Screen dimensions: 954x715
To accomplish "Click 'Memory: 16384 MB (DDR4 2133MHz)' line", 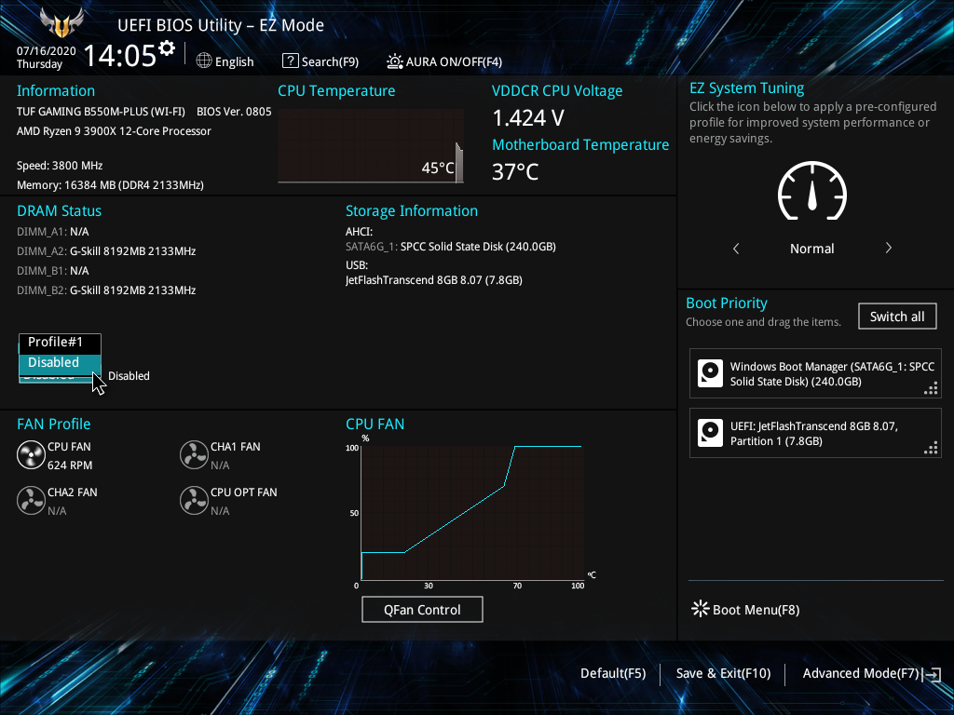I will click(110, 185).
